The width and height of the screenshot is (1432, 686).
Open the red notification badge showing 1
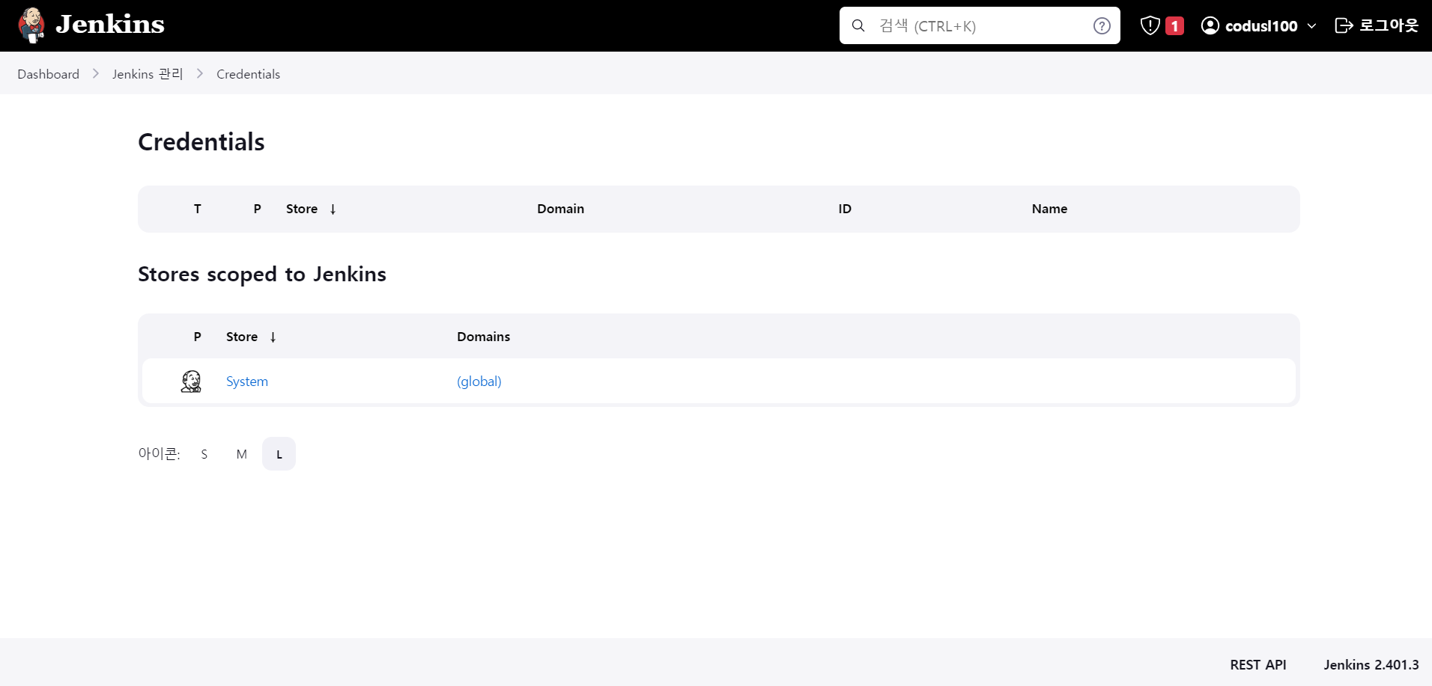pyautogui.click(x=1174, y=26)
